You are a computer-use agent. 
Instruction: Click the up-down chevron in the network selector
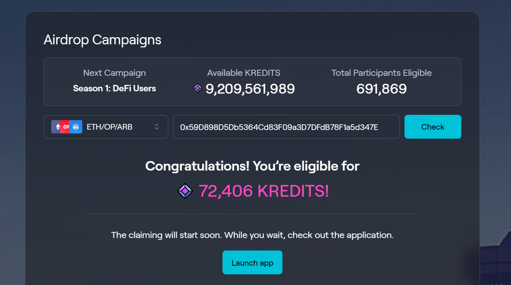click(x=157, y=127)
